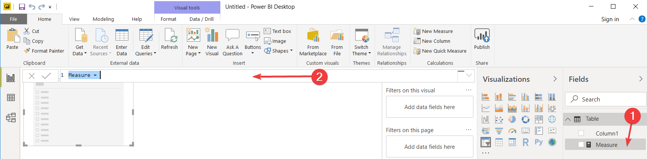647x159 pixels.
Task: Click Enter Data button
Action: pyautogui.click(x=122, y=42)
